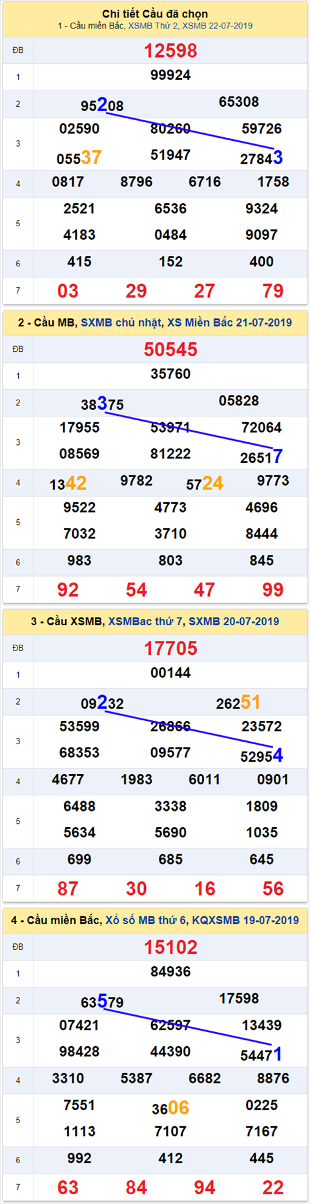310x1204 pixels.
Task: Select special prize number 50545
Action: pos(170,349)
